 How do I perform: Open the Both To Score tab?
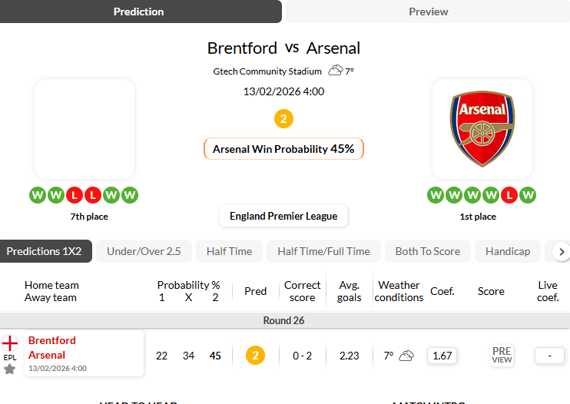427,251
